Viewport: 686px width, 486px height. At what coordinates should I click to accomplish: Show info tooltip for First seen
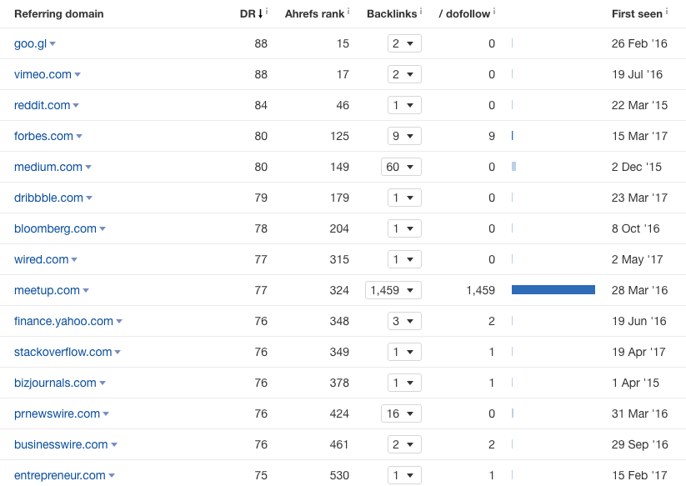coord(667,12)
